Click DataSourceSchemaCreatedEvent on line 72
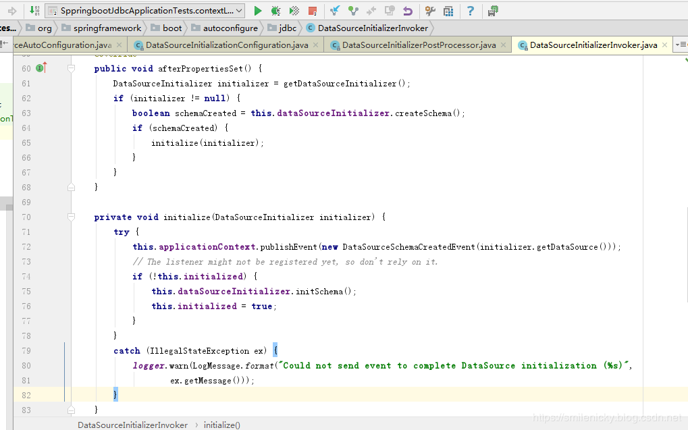 pos(408,246)
